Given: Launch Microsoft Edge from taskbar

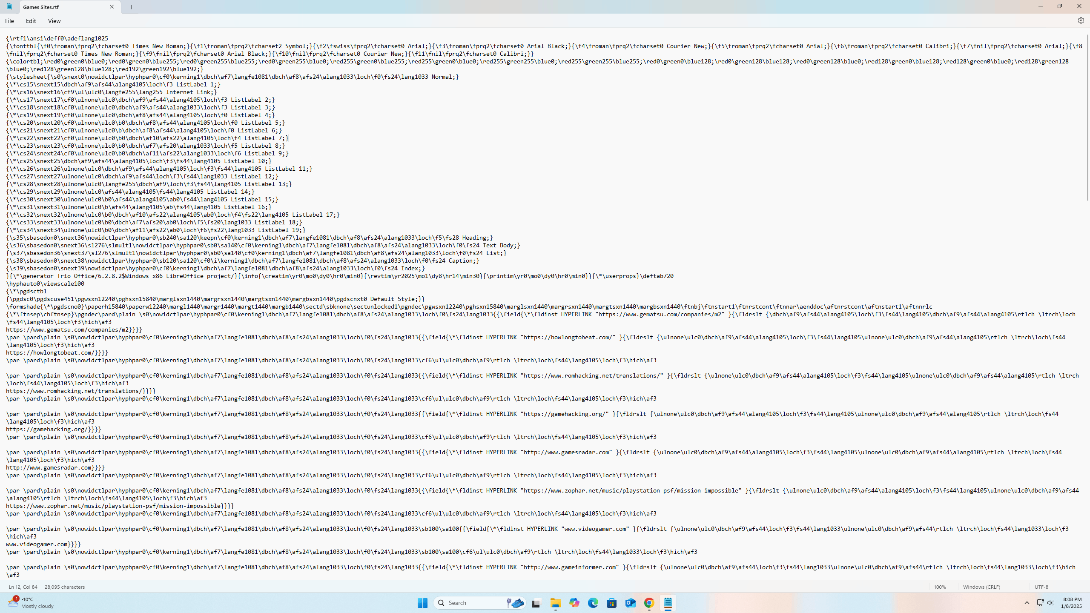Looking at the screenshot, I should [593, 603].
